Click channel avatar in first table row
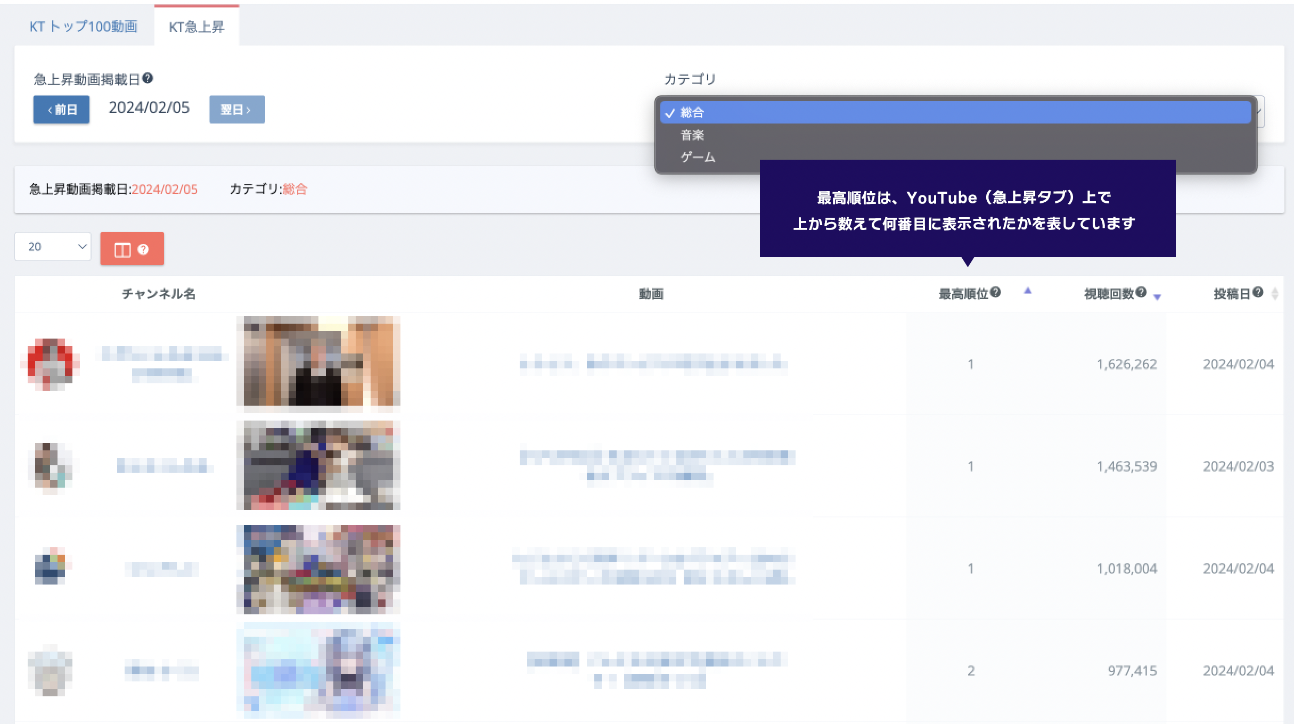The width and height of the screenshot is (1294, 724). pos(50,364)
